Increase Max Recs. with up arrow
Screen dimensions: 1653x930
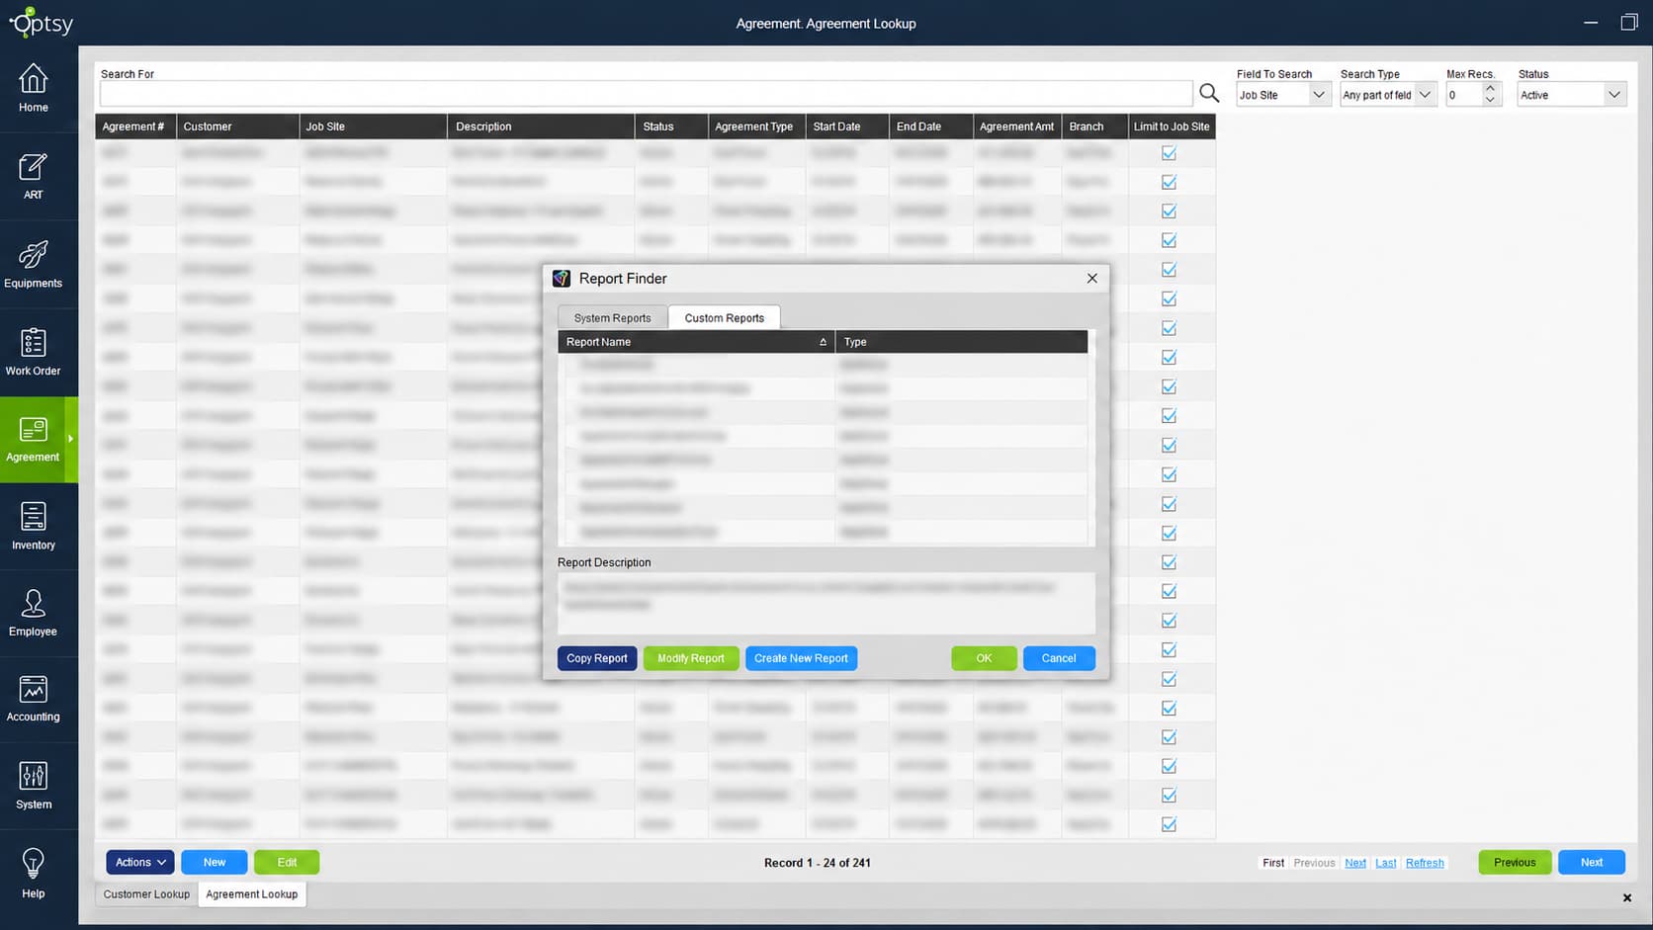1491,89
